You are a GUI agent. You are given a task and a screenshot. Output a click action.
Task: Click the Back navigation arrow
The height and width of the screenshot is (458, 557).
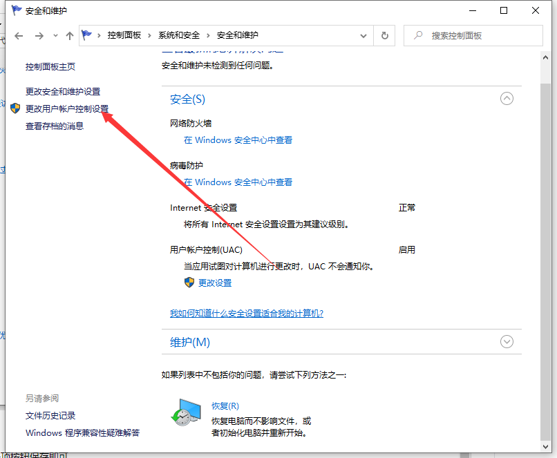(19, 35)
